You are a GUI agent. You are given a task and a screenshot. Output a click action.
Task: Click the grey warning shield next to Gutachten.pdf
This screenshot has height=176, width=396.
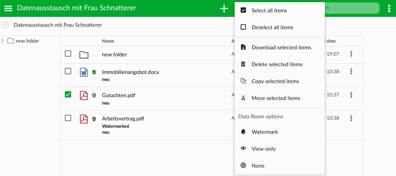coord(94,96)
